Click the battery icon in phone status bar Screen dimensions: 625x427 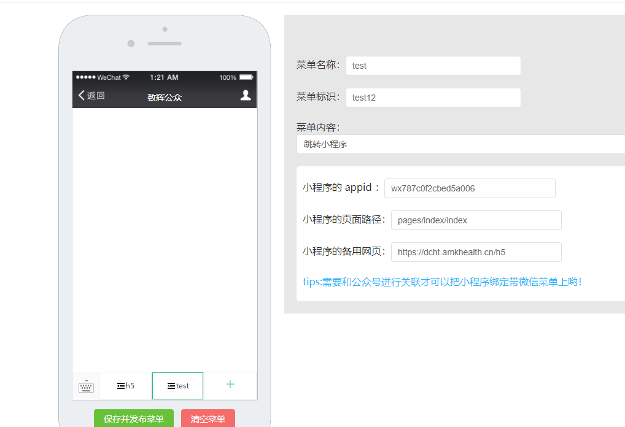[x=246, y=77]
